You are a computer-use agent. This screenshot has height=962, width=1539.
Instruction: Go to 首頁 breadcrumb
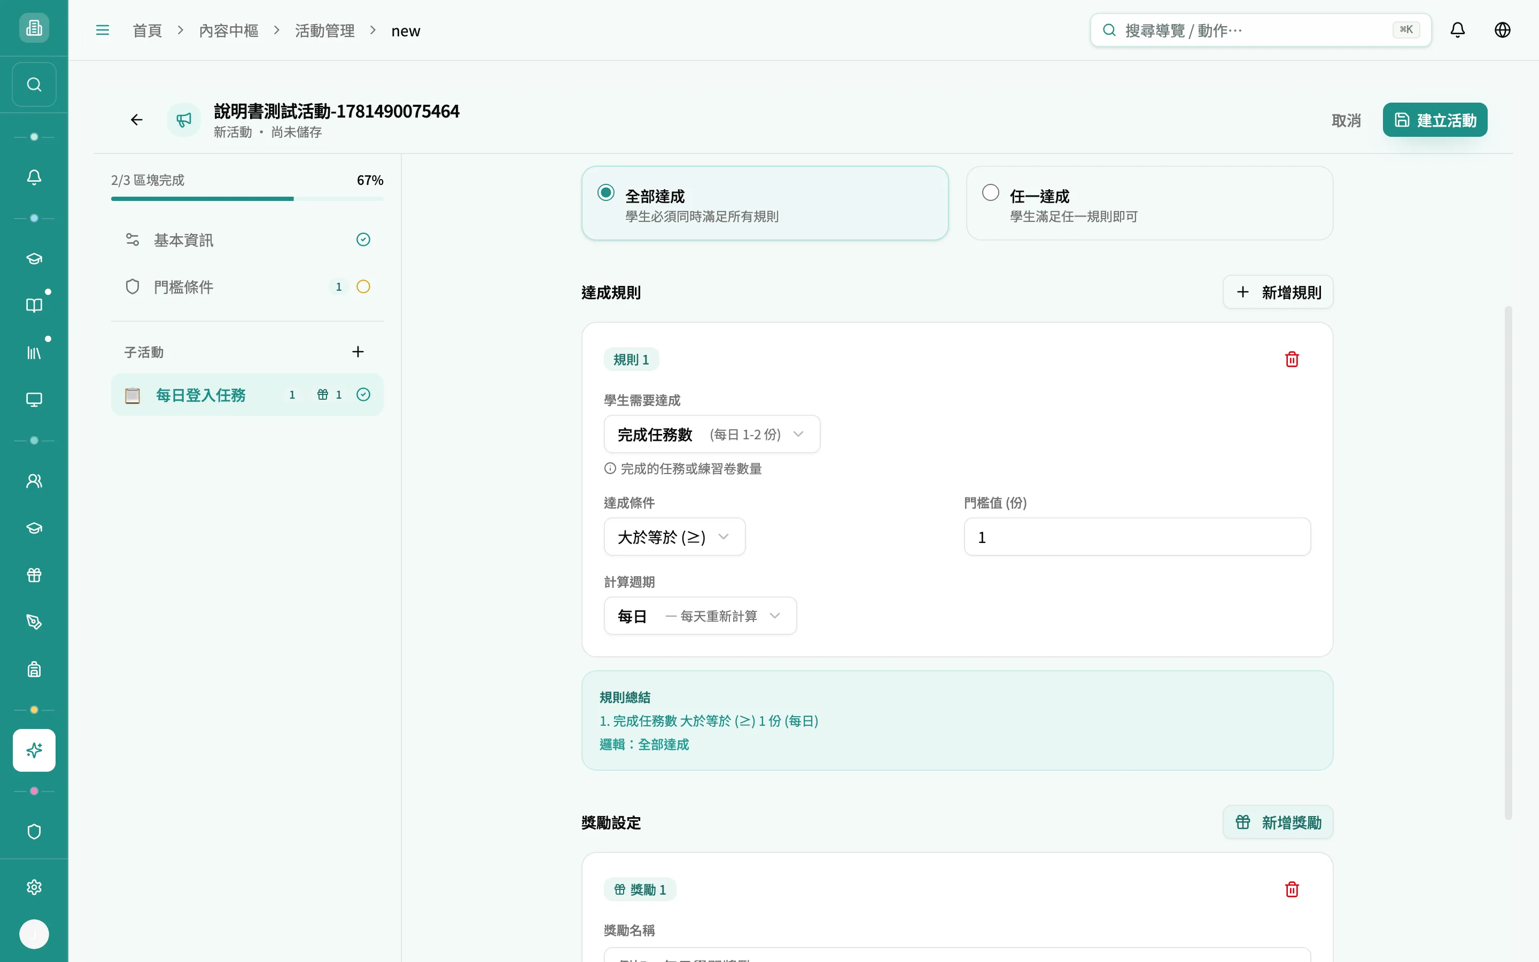(147, 30)
